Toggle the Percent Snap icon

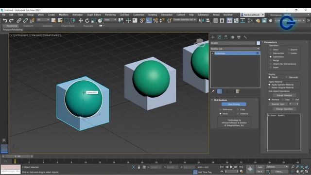(x=155, y=20)
